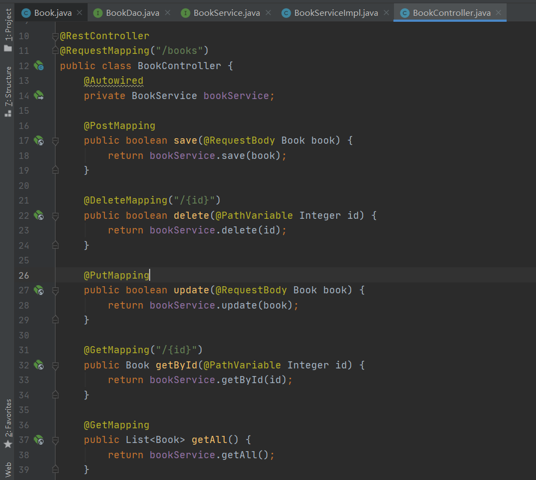Viewport: 536px width, 480px height.
Task: Click request mapping gutter icon for delete method
Action: pyautogui.click(x=39, y=216)
